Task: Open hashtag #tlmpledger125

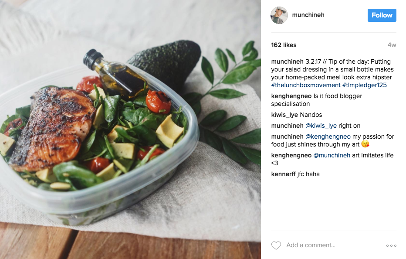Action: click(x=364, y=85)
